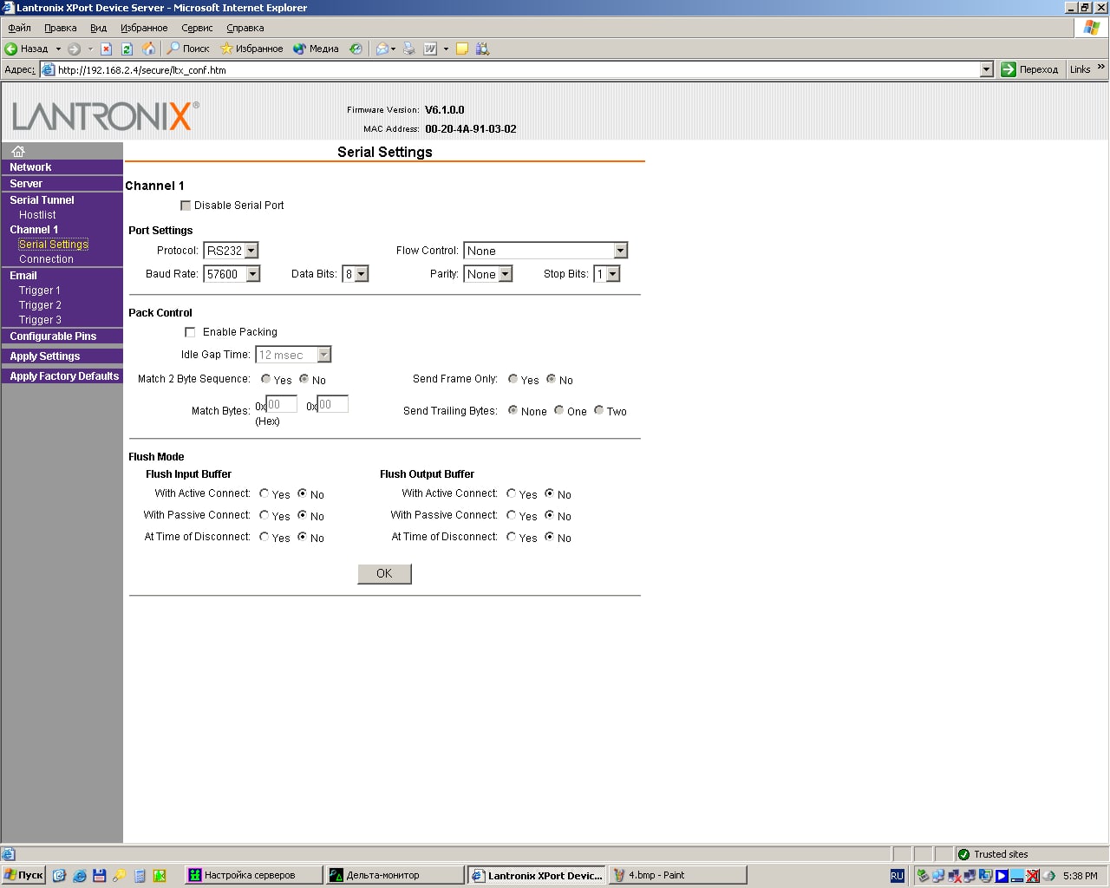The image size is (1110, 888).
Task: Select Yes for Match 2 Byte Sequence
Action: pos(265,379)
